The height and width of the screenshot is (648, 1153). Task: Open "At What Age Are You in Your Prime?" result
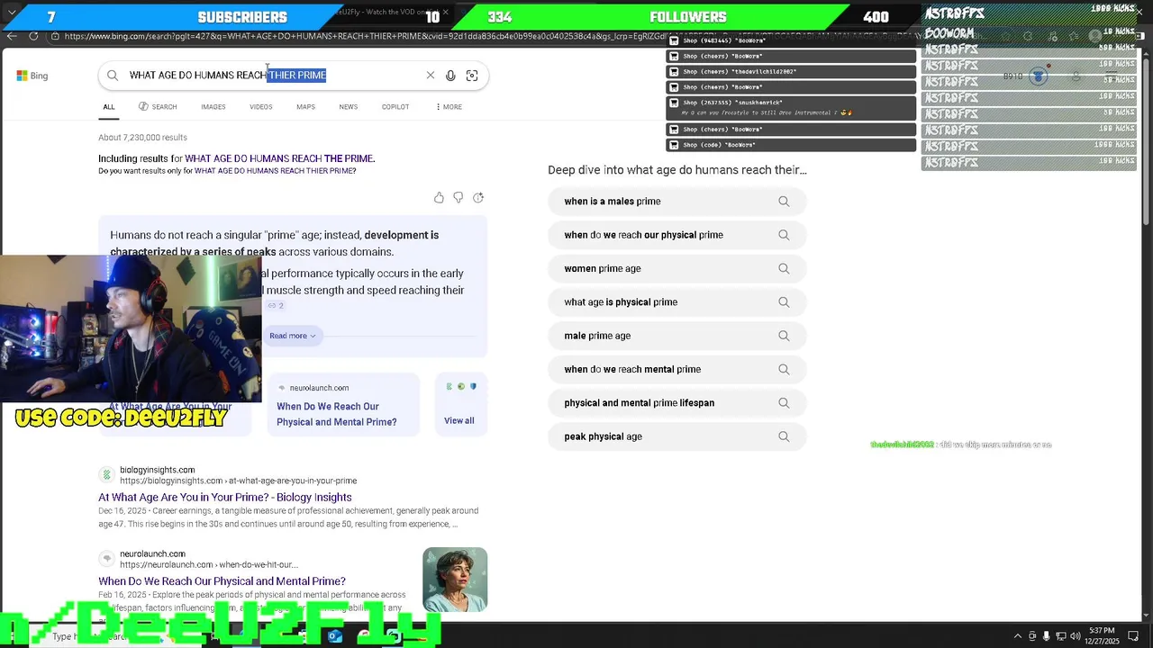[225, 498]
